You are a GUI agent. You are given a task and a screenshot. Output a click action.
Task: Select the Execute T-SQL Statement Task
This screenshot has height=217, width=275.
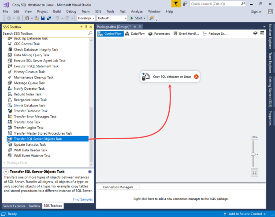coord(36,66)
